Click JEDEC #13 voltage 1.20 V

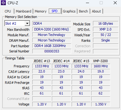click(x=42, y=104)
